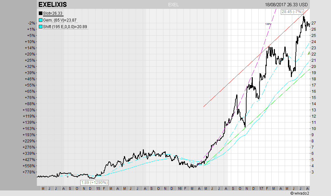331x196 pixels.
Task: Click the +65% label on left axis
Action: click(30, 91)
